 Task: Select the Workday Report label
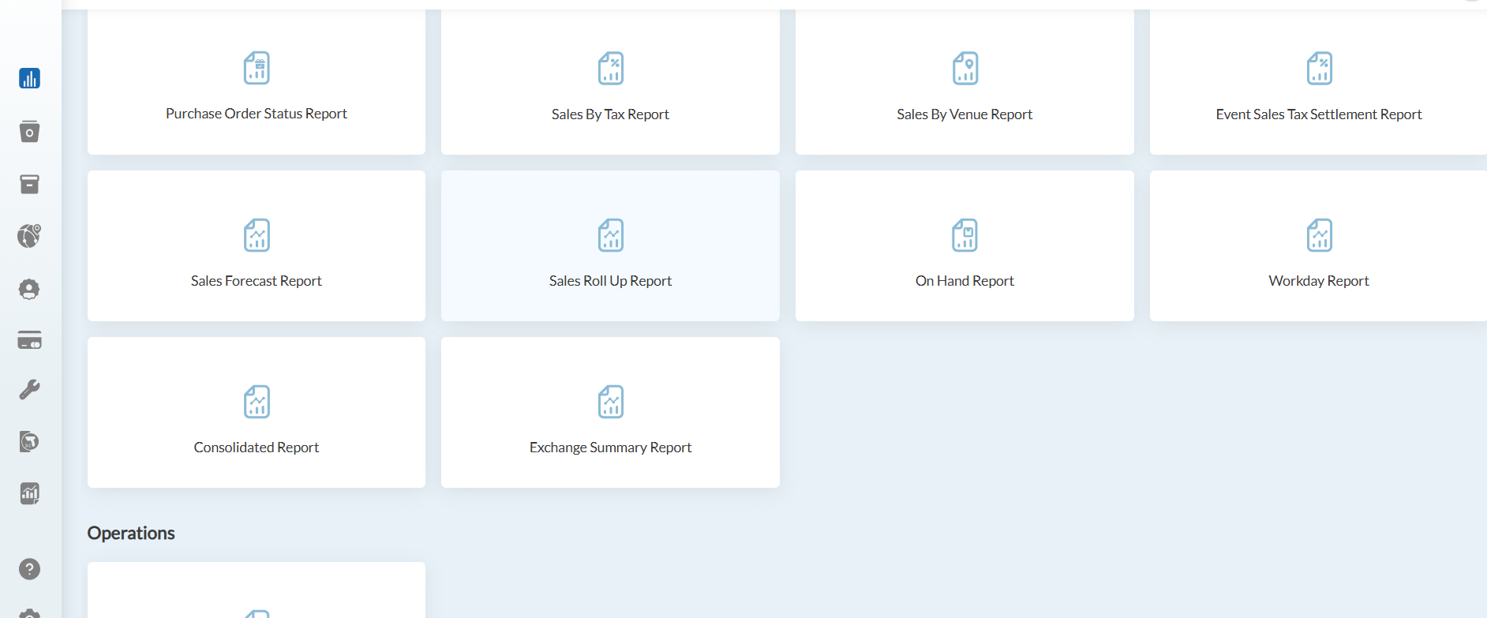1319,281
